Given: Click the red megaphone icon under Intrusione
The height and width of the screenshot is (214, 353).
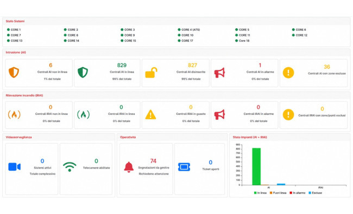Looking at the screenshot, I should [219, 73].
